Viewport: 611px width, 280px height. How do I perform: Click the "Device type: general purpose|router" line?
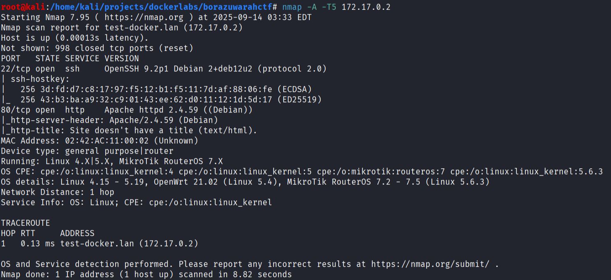point(87,151)
